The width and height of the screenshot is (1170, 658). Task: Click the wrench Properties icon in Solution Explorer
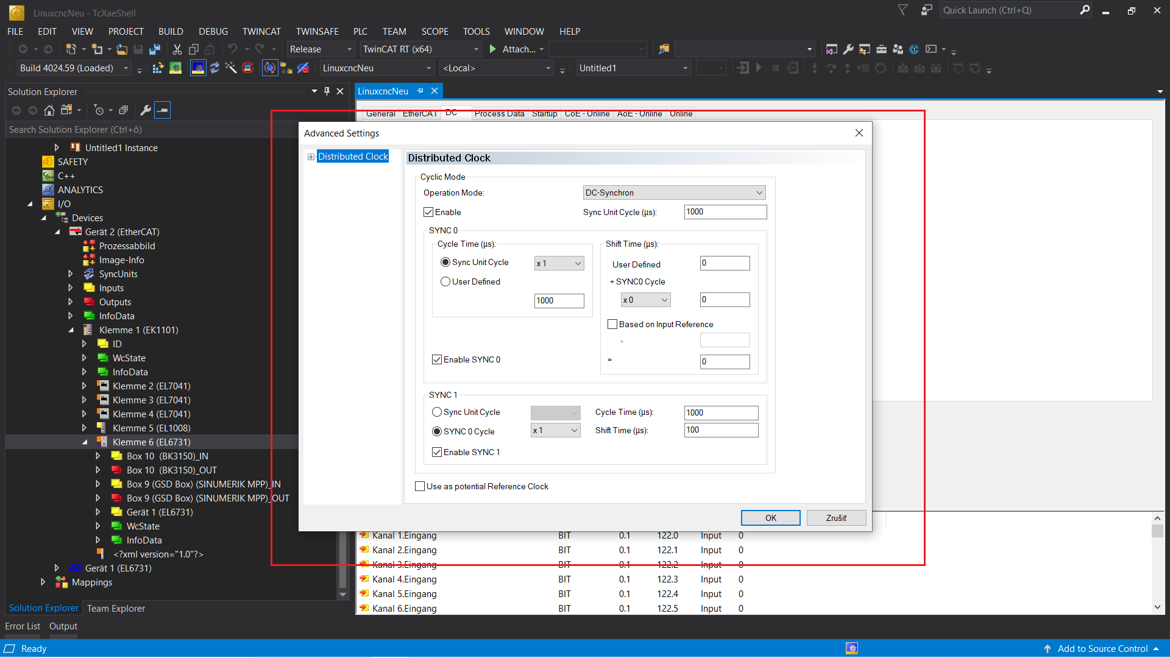click(x=146, y=110)
